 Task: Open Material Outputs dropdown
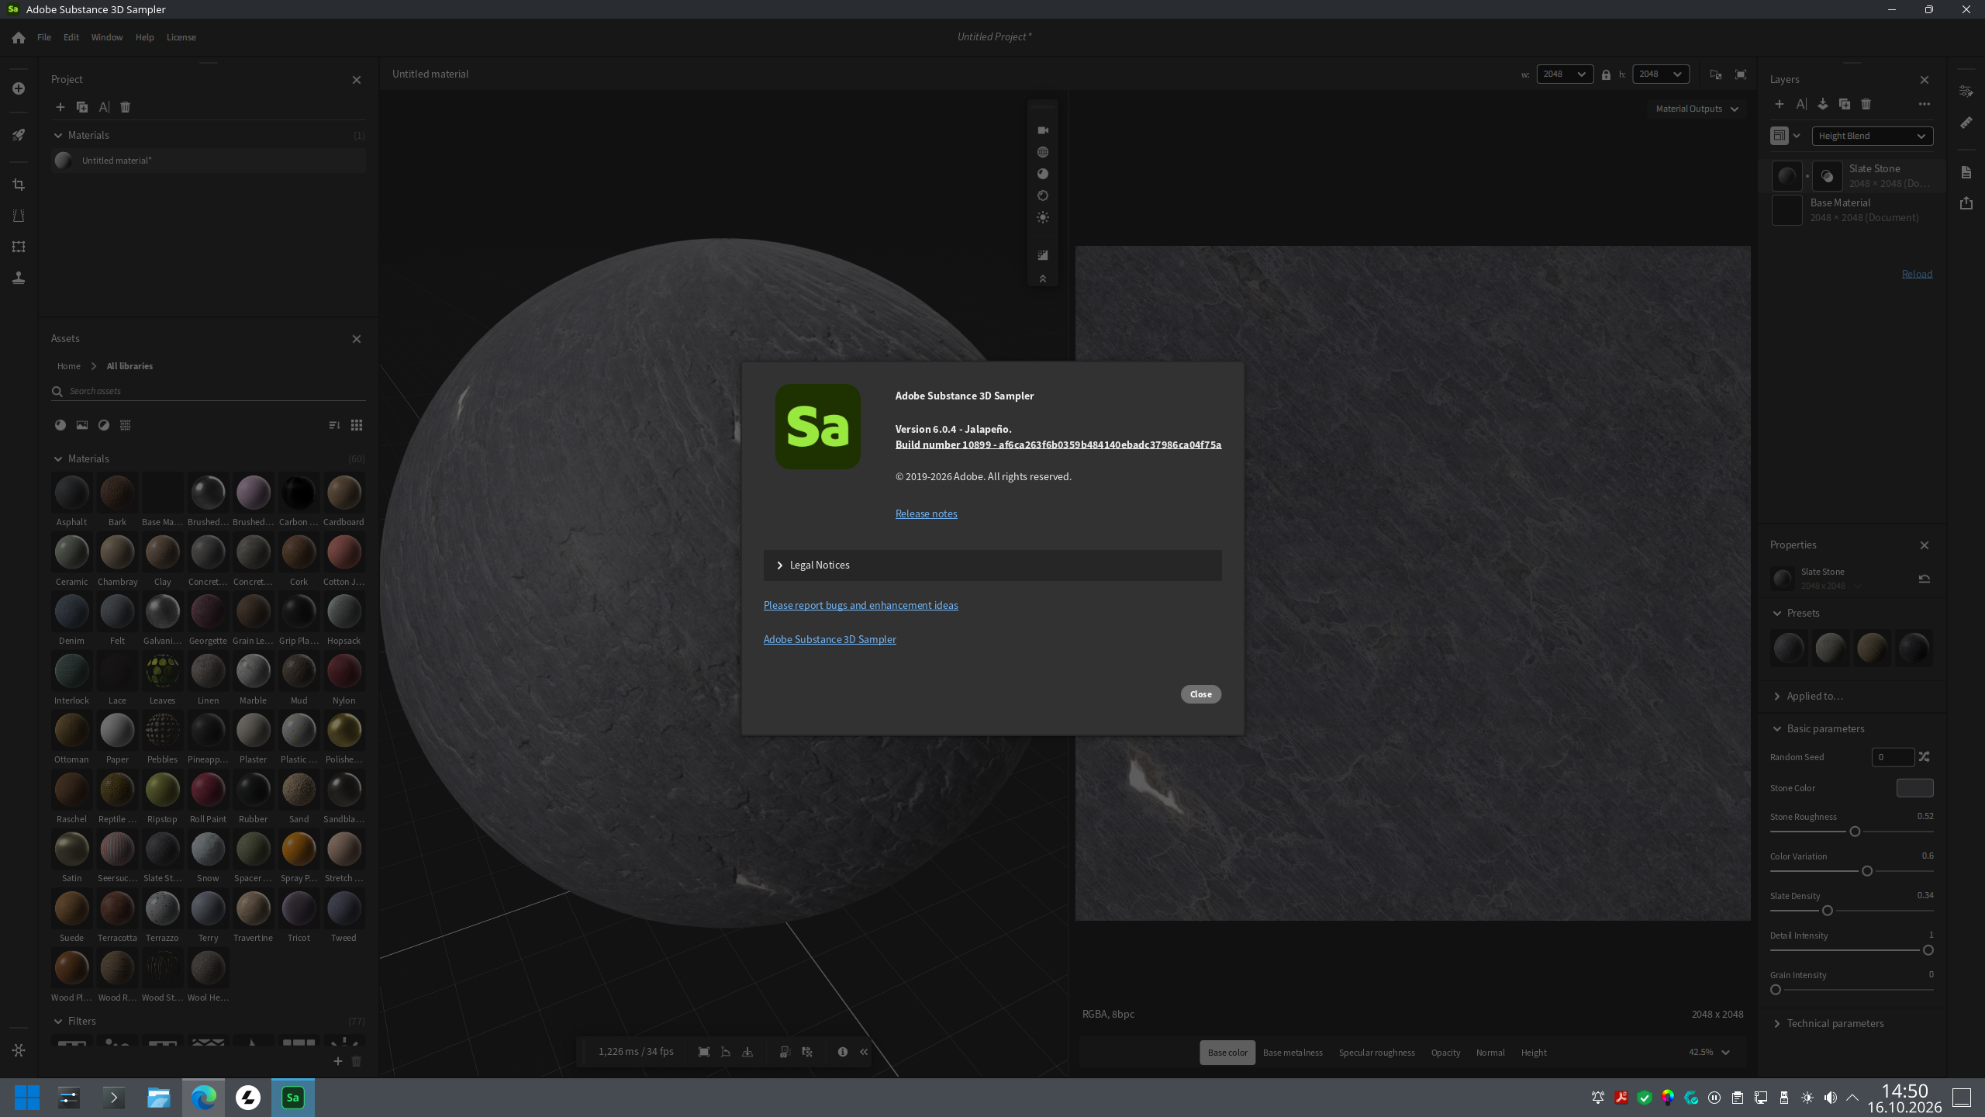tap(1697, 109)
